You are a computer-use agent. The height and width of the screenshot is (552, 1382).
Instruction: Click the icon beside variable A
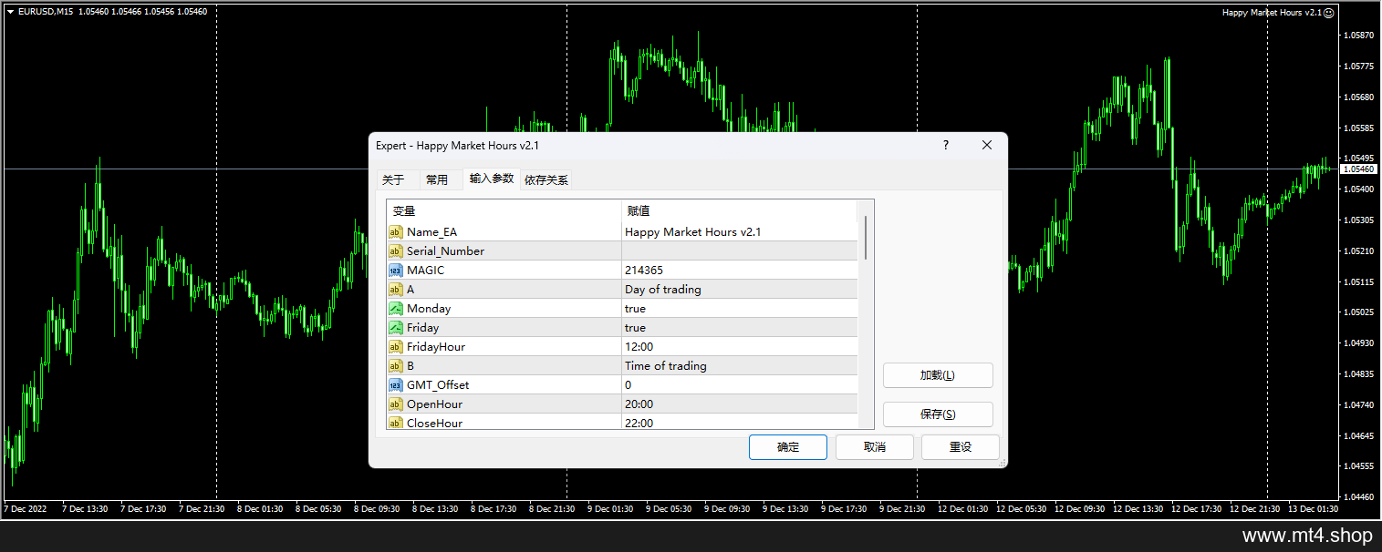395,290
